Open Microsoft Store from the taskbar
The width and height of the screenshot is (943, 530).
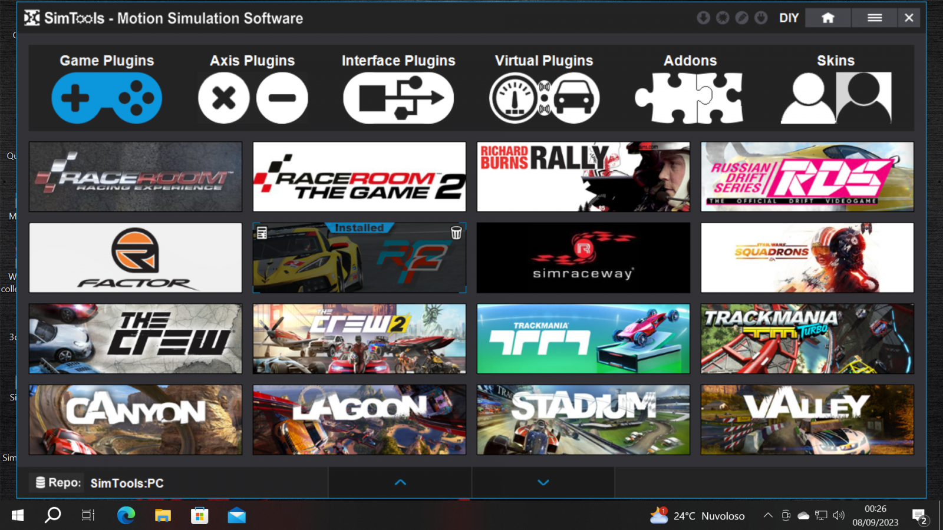tap(200, 516)
